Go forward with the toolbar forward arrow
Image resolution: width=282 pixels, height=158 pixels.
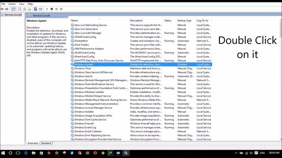tap(7, 9)
